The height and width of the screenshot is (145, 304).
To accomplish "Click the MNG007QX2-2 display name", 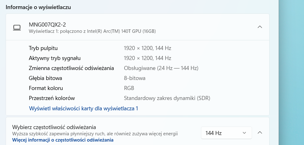I will click(47, 24).
